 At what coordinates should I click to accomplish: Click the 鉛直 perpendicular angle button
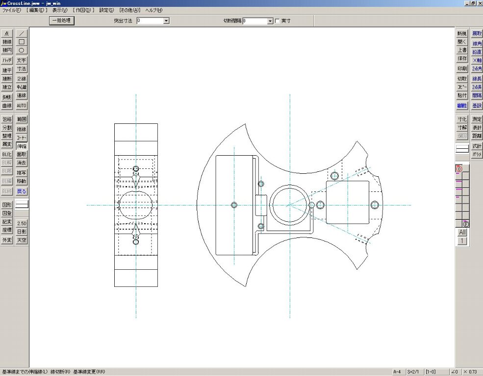[x=477, y=52]
